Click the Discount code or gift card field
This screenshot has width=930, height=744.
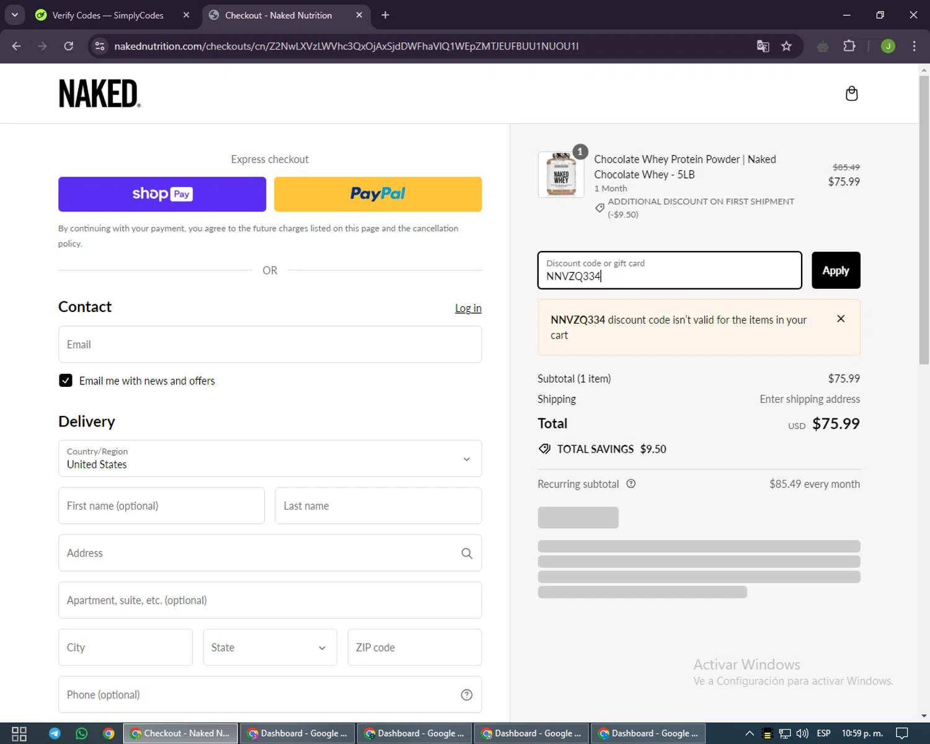[670, 270]
